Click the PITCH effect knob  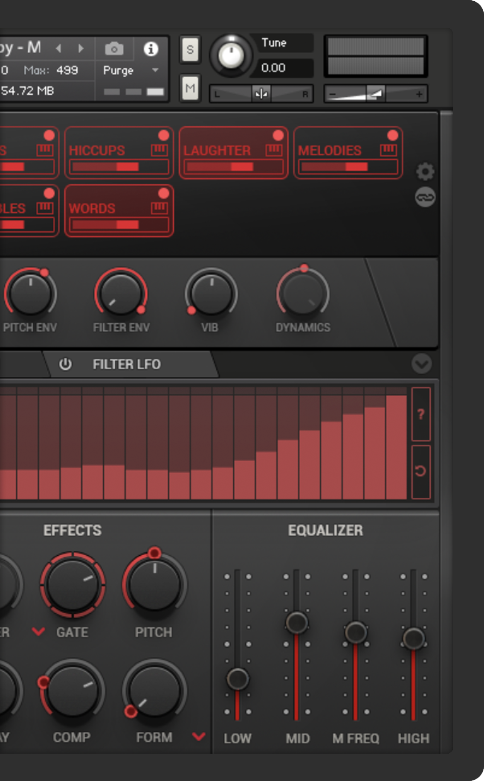154,584
